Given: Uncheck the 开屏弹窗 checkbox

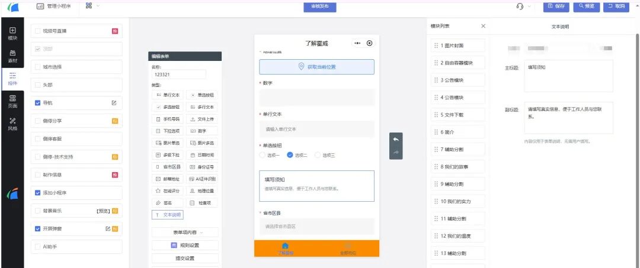Looking at the screenshot, I should click(37, 228).
